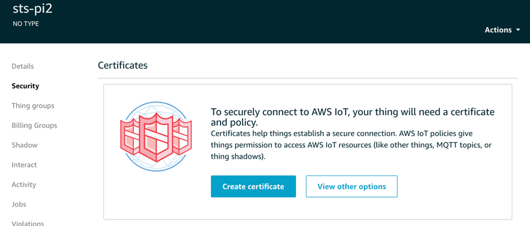Image resolution: width=530 pixels, height=226 pixels.
Task: Click the certificates description paragraph
Action: [x=351, y=145]
